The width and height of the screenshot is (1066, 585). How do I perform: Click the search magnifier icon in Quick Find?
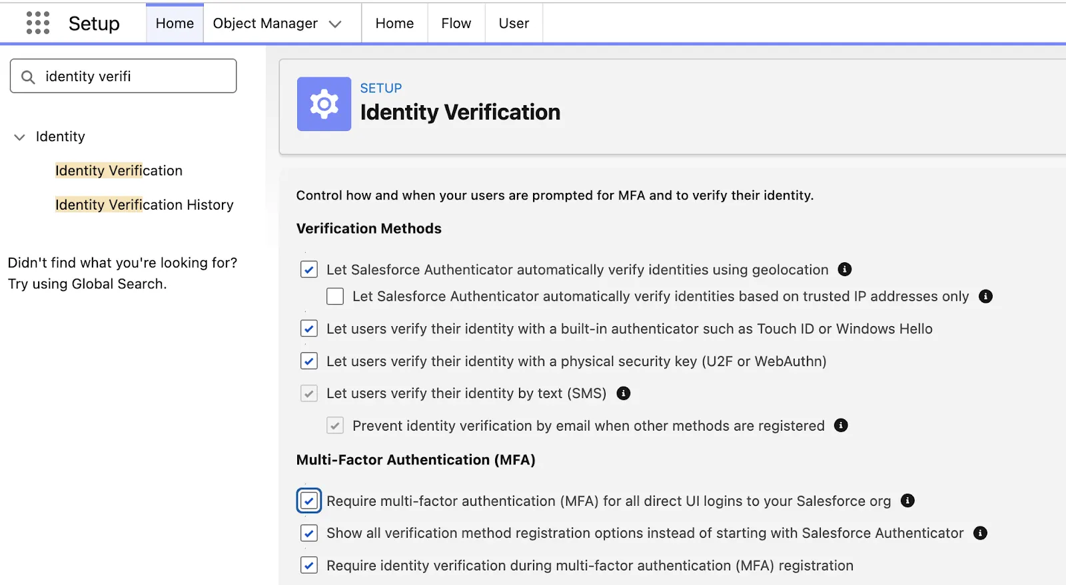(28, 77)
